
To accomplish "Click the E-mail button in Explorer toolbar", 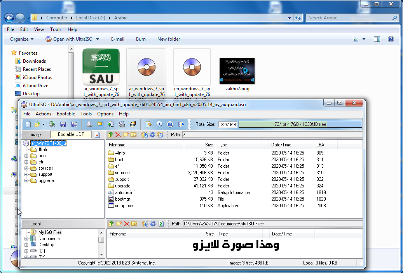I will point(118,39).
